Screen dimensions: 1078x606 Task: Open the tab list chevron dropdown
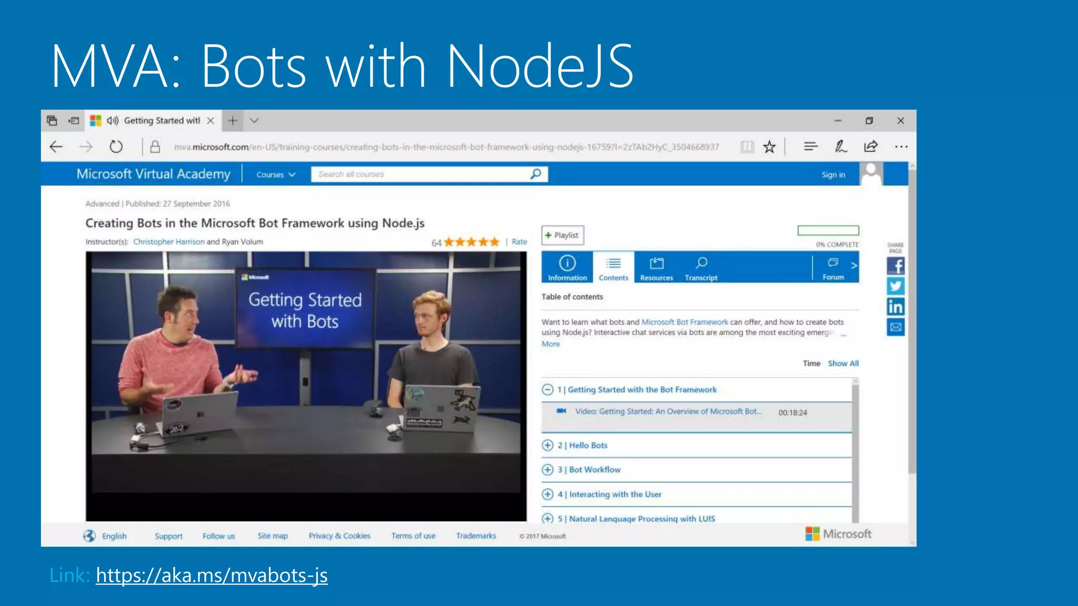254,120
